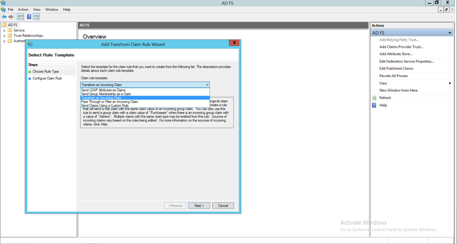Click the MMC console icon beside File menu

click(3, 9)
